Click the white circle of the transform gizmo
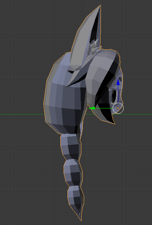 [118, 108]
